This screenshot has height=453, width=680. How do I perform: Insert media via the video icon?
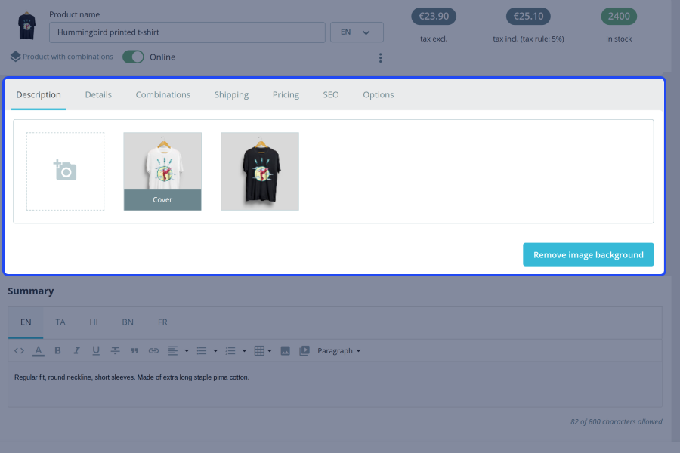click(304, 350)
